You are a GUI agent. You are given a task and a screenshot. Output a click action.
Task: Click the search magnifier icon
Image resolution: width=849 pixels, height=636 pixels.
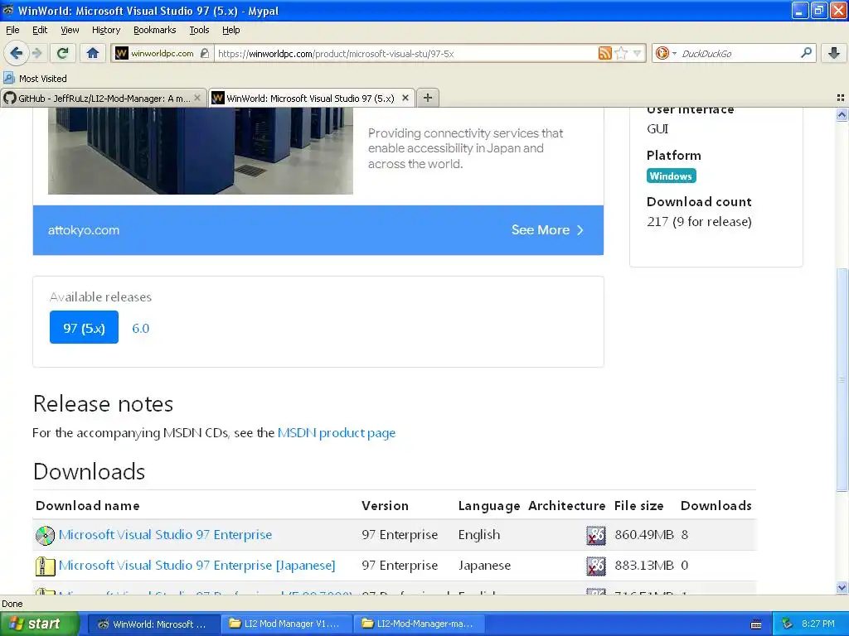[806, 53]
